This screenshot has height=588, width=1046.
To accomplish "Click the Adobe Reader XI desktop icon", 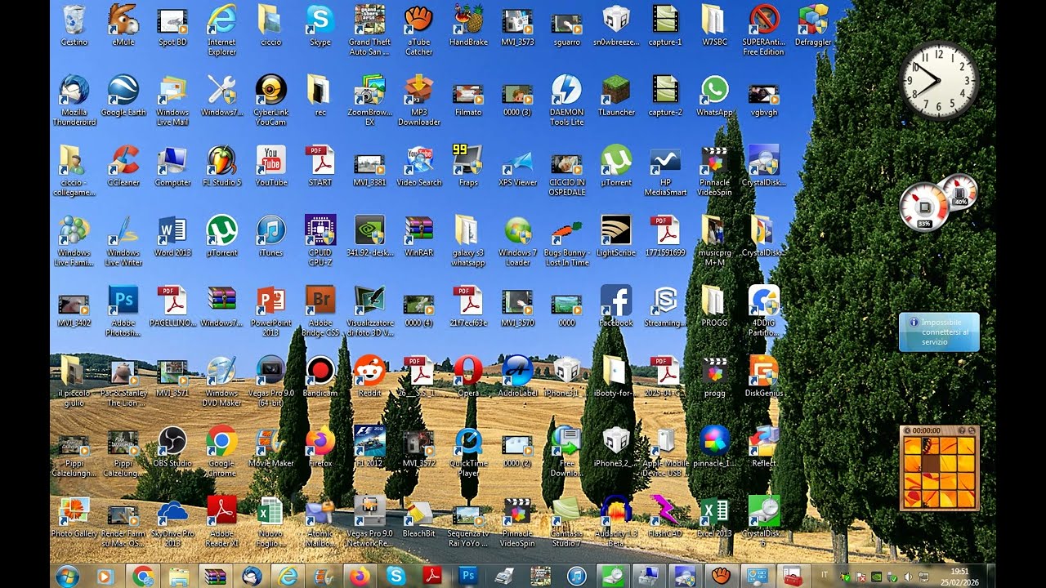I will tap(221, 521).
